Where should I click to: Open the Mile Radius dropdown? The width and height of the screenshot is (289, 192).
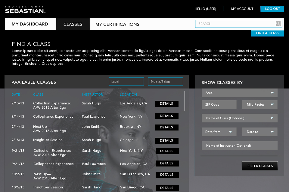(x=260, y=104)
